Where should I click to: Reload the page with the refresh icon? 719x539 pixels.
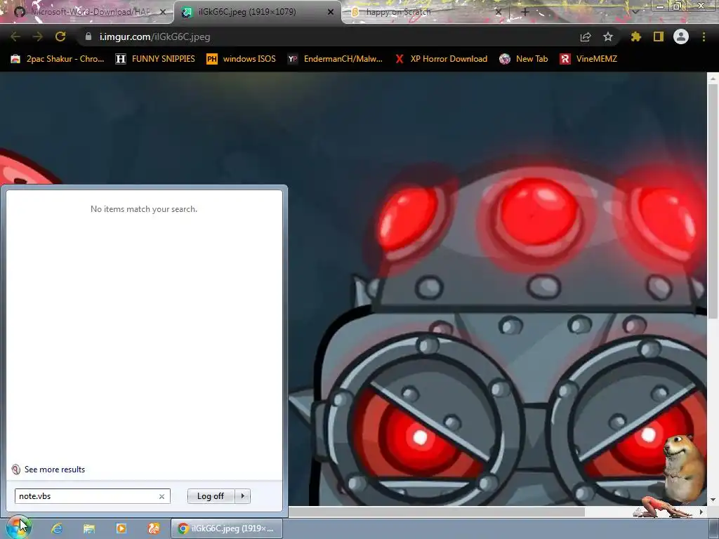pyautogui.click(x=60, y=36)
